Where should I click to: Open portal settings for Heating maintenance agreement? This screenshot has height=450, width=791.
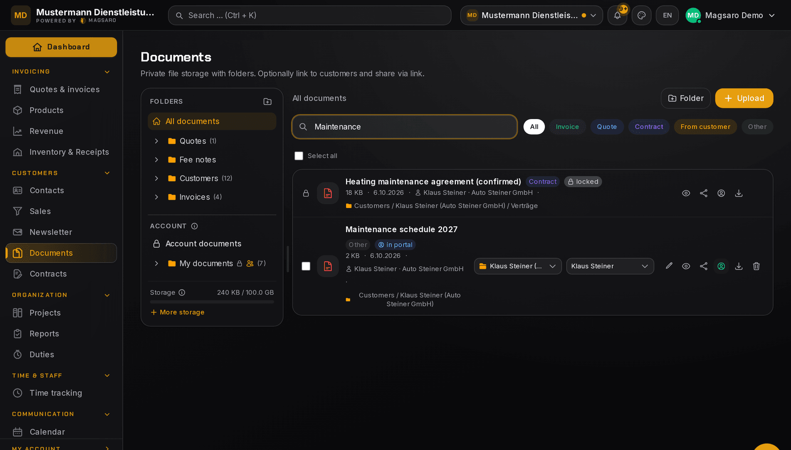coord(721,193)
